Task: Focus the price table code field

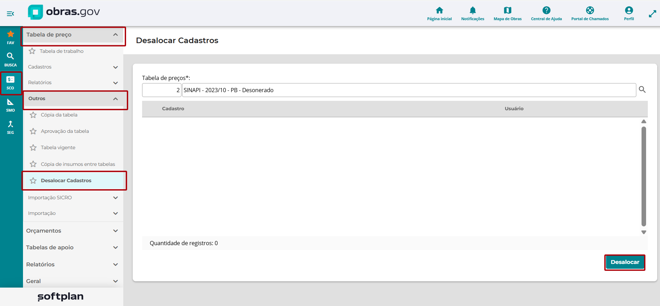Action: click(162, 90)
